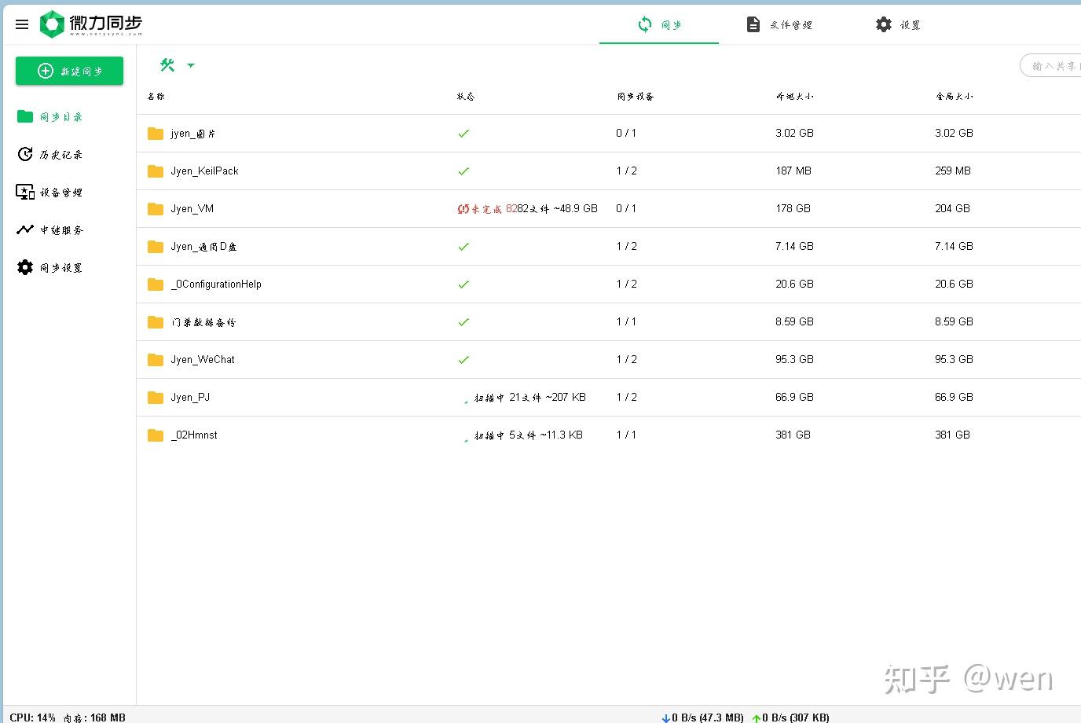Open 同步设置 from the sidebar
The height and width of the screenshot is (723, 1081).
[55, 267]
